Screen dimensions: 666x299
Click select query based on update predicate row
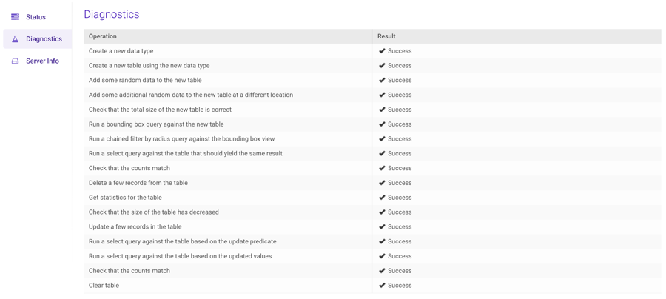click(x=182, y=242)
